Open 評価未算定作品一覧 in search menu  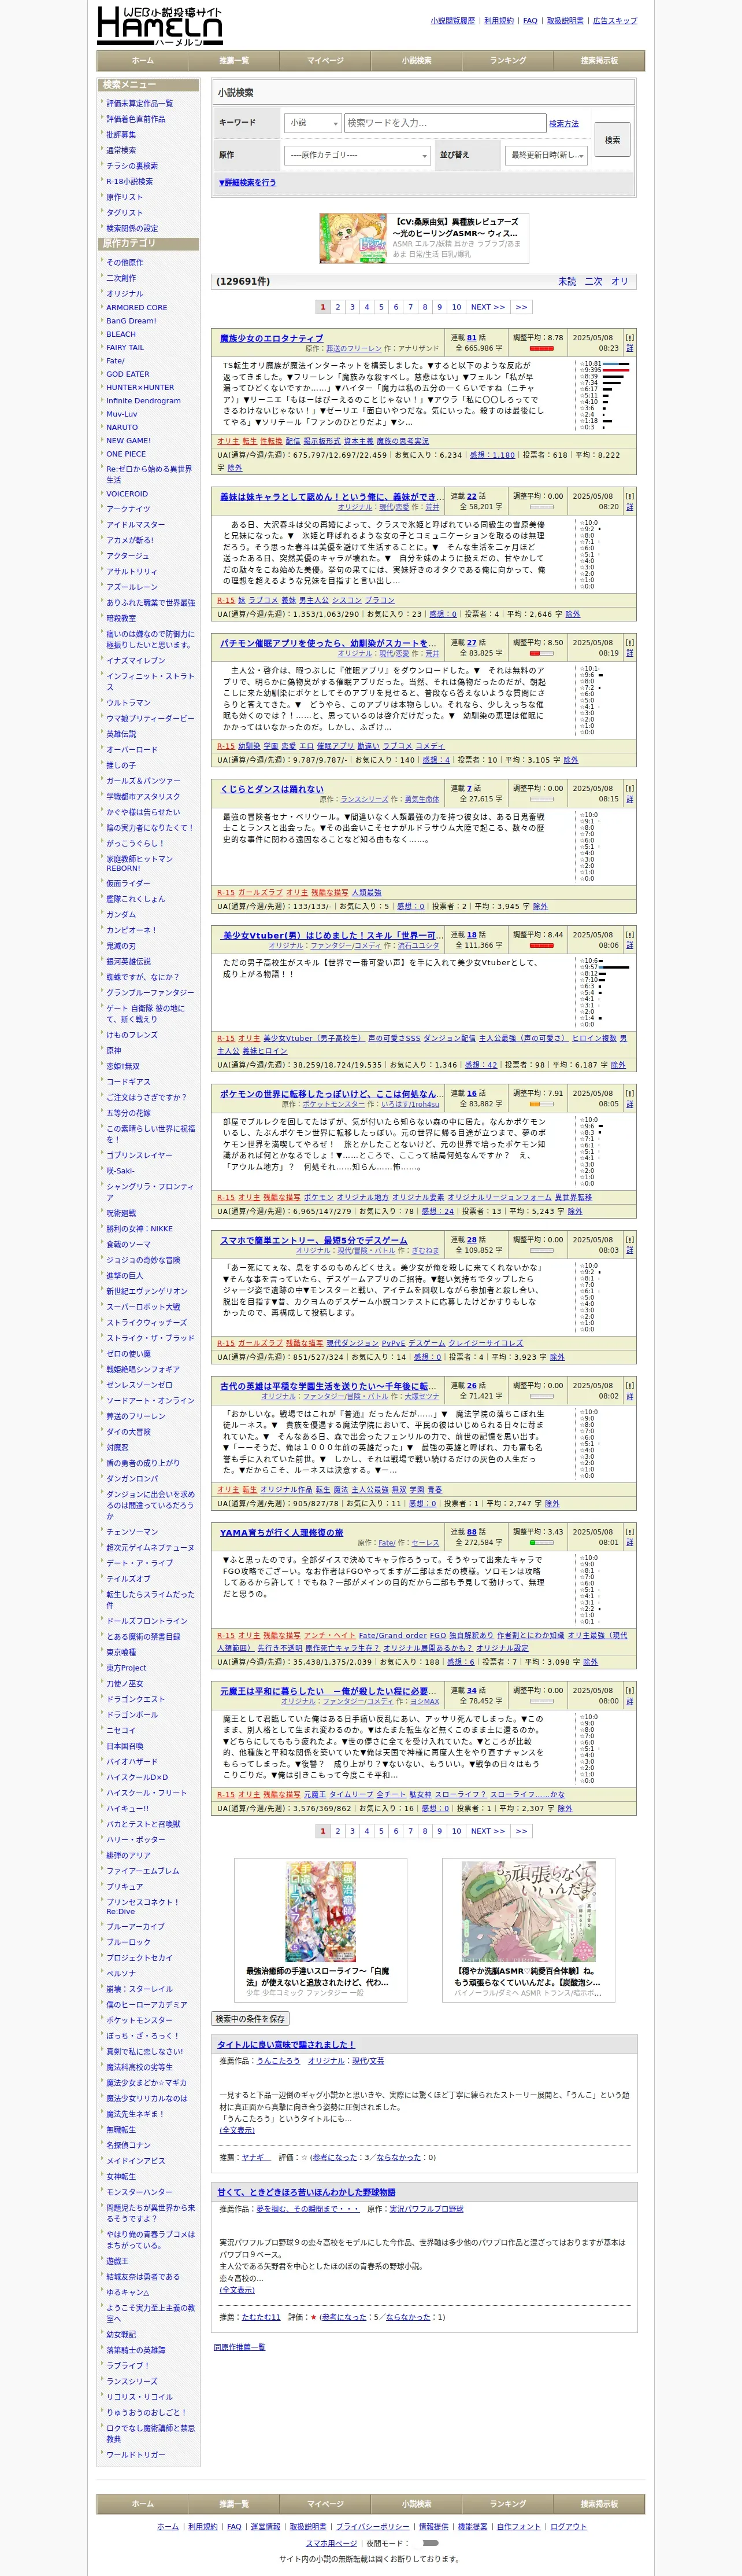[x=140, y=103]
